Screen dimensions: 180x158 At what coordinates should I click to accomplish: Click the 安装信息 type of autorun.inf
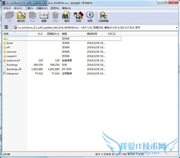[x=67, y=60]
